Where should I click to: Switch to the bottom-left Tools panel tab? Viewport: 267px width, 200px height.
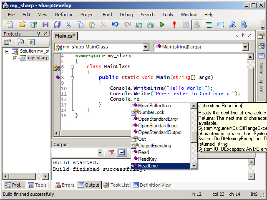click(37, 185)
